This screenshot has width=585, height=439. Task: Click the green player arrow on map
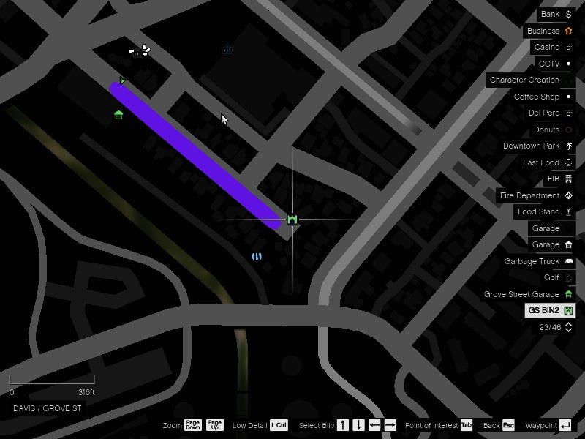coord(122,80)
